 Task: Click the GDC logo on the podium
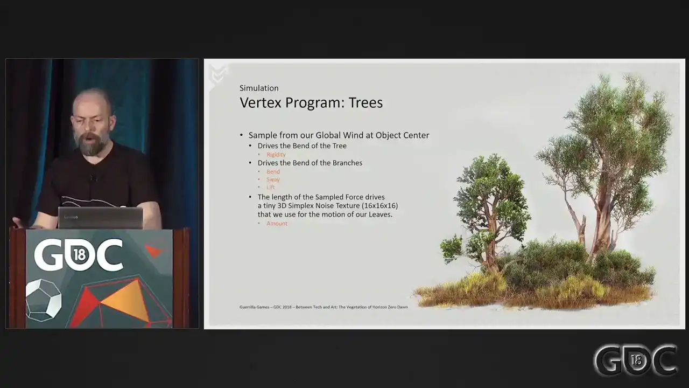(x=79, y=255)
